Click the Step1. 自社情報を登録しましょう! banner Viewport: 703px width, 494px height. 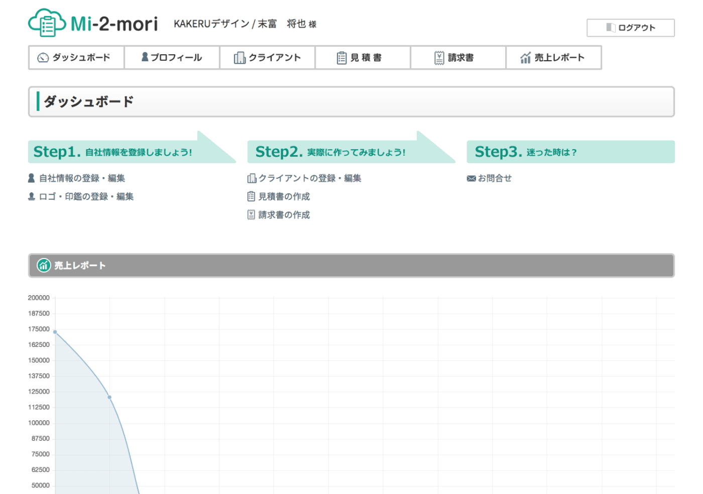(132, 152)
